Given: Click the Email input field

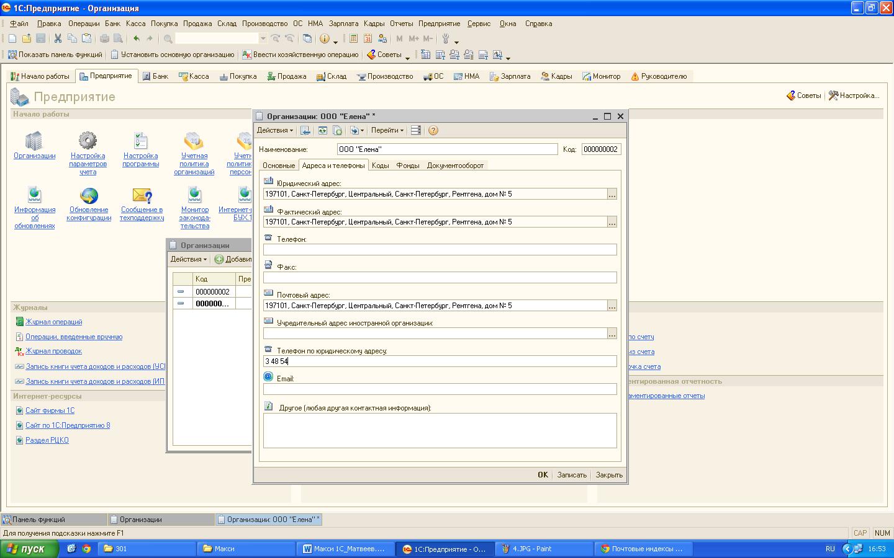Looking at the screenshot, I should pyautogui.click(x=440, y=389).
